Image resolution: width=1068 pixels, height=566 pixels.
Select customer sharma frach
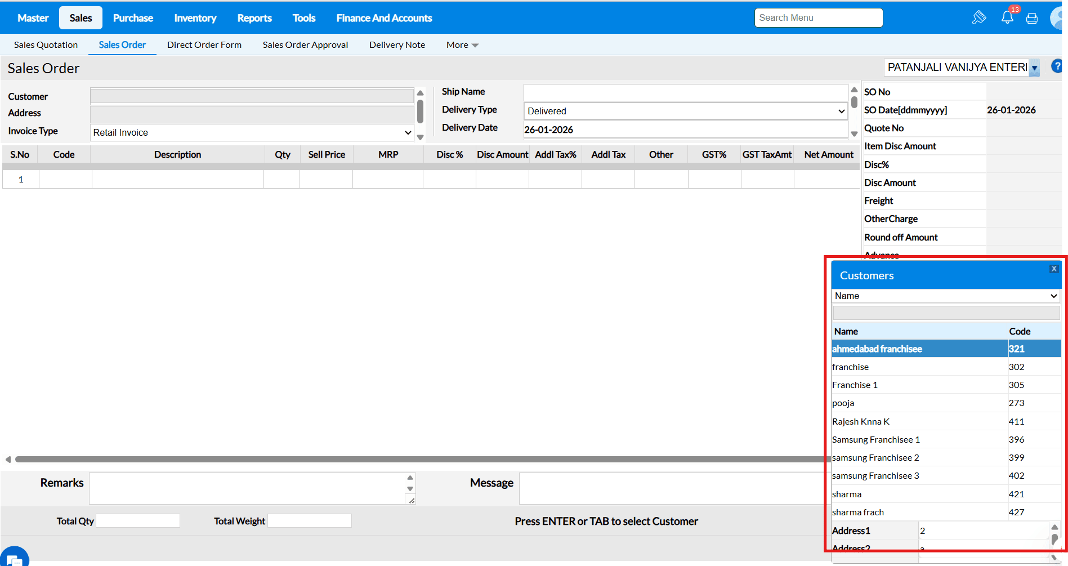click(946, 512)
